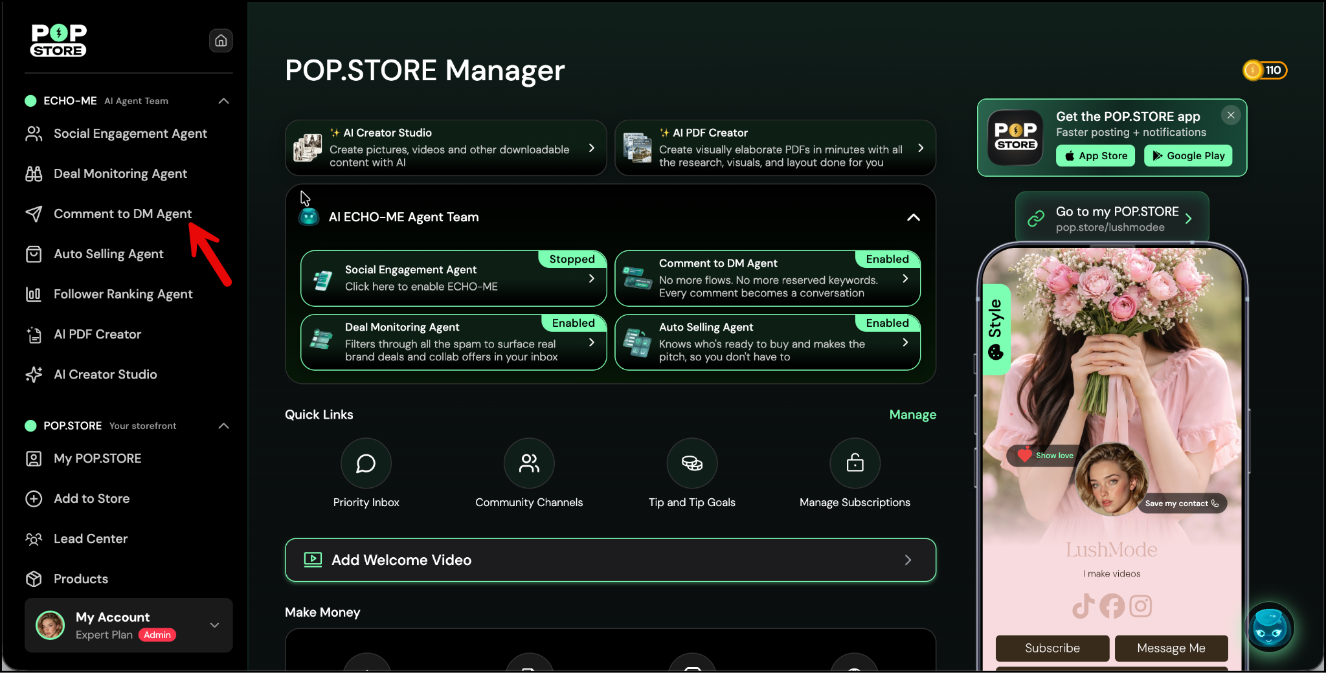Select Social Engagement Agent in sidebar
This screenshot has width=1326, height=673.
click(x=130, y=133)
